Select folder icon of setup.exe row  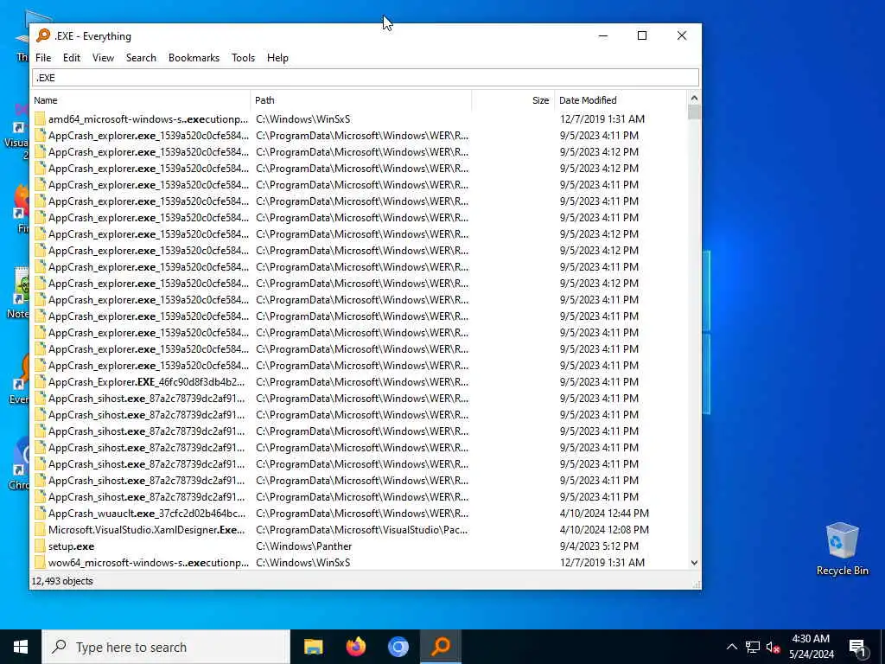[40, 546]
